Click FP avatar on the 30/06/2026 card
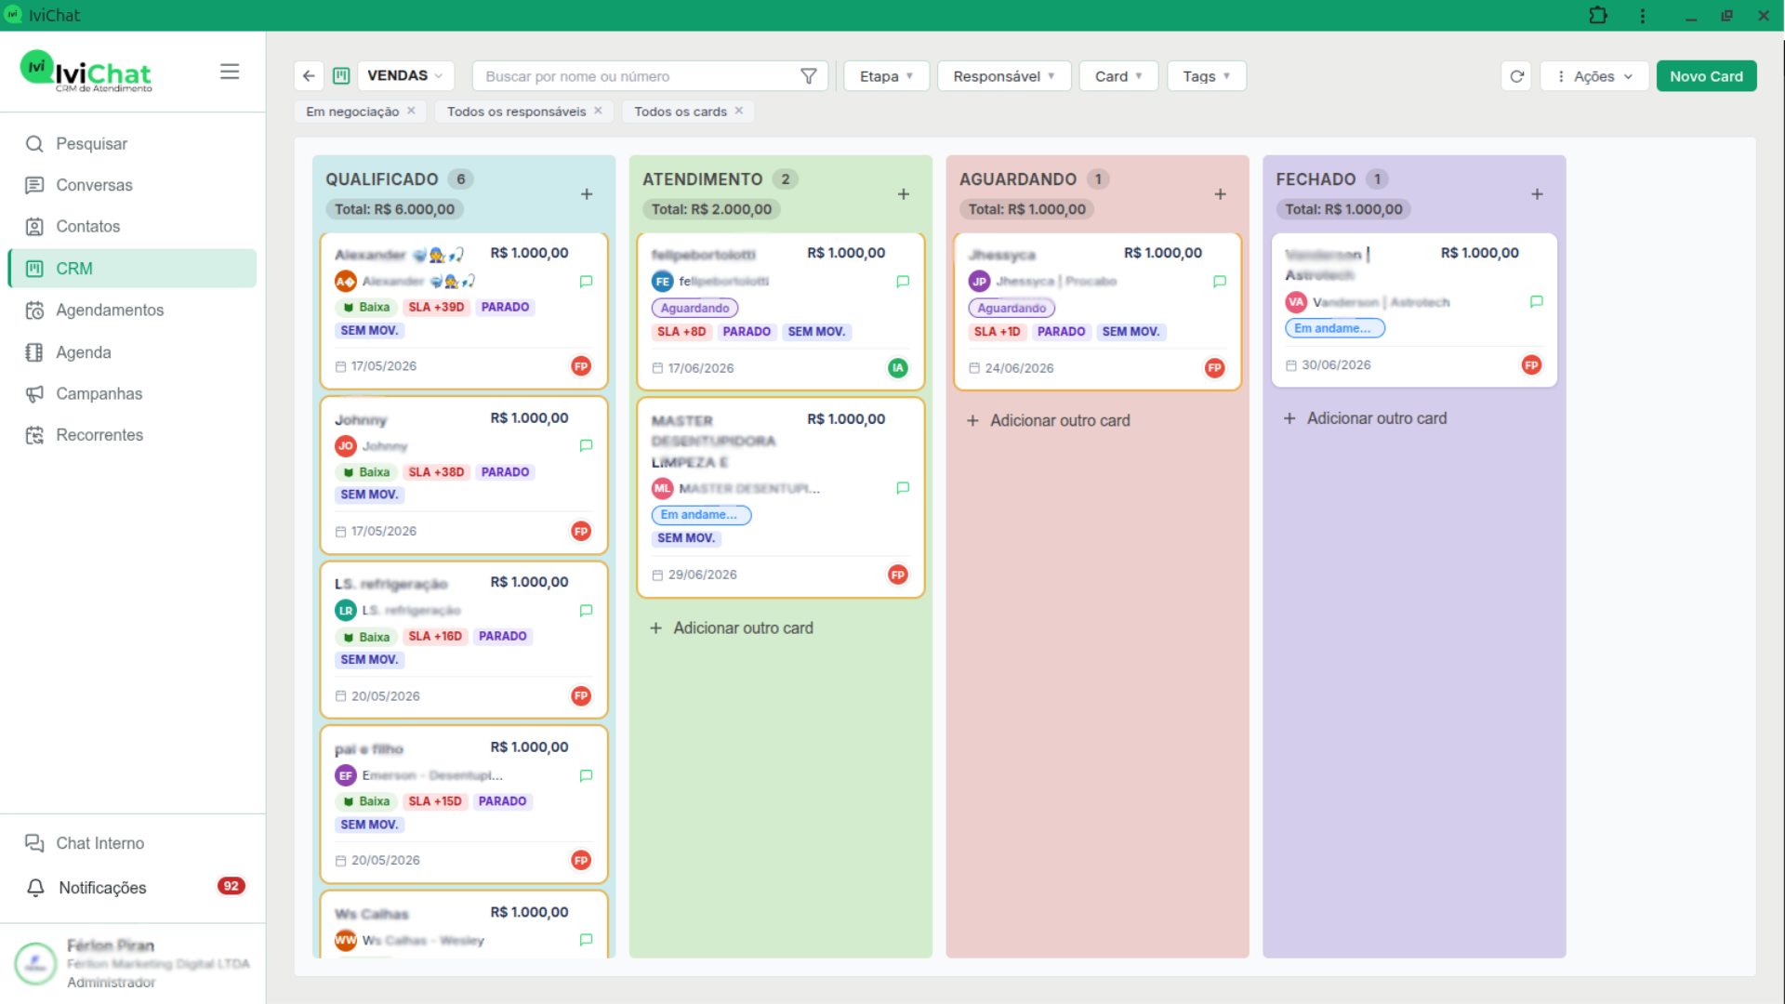Viewport: 1785px width, 1004px height. click(x=1531, y=365)
